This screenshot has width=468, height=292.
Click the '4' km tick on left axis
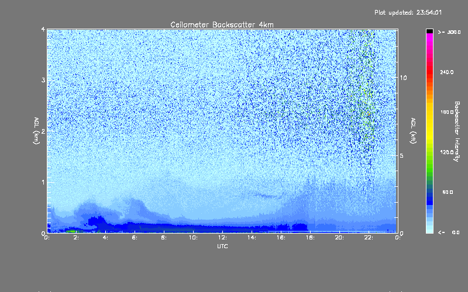[x=43, y=29]
